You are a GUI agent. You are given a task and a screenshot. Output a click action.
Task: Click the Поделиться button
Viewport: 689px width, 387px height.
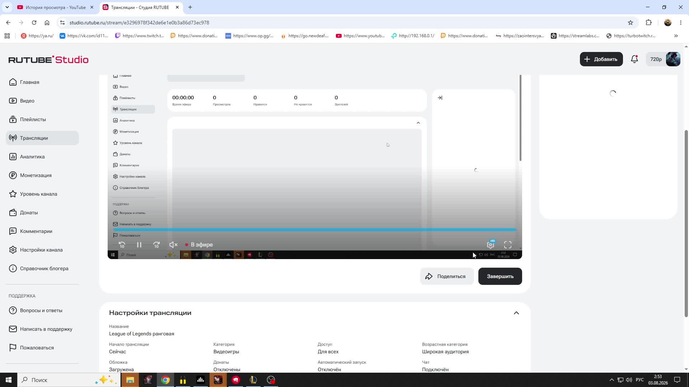(447, 276)
